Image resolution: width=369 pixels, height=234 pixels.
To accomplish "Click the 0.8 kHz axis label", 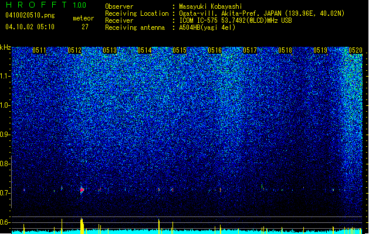I will click(x=5, y=164).
